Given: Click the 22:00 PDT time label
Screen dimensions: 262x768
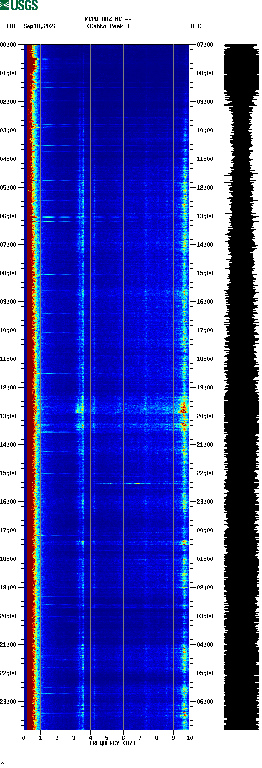Looking at the screenshot, I should click(8, 673).
